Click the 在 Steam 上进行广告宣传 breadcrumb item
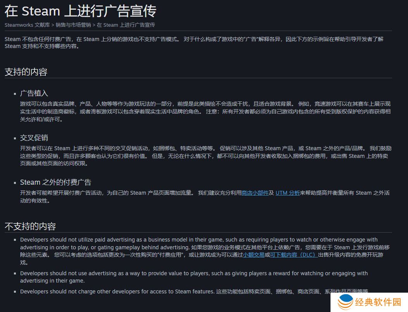408x312 pixels. [126, 25]
